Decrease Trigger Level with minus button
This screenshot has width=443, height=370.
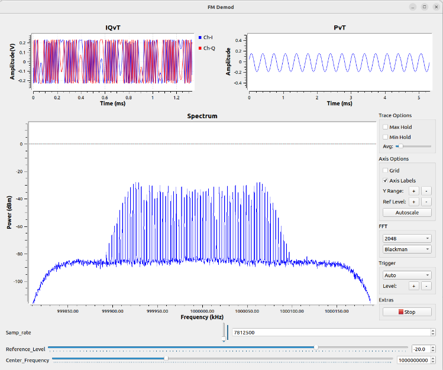426,286
